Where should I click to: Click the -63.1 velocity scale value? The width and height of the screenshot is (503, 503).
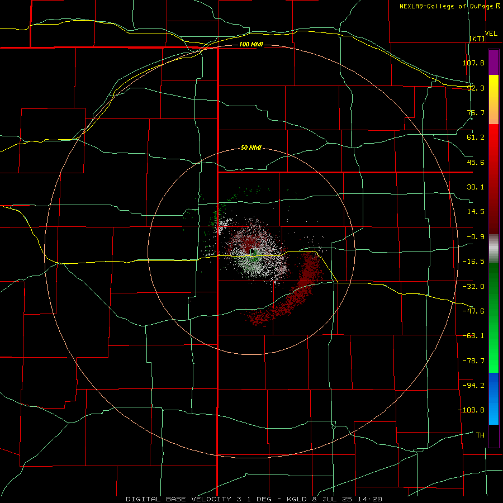pos(473,336)
